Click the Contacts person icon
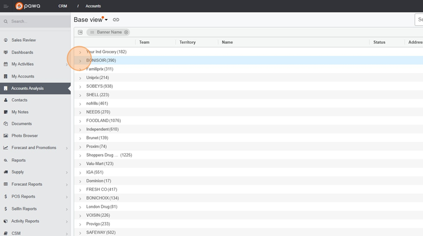Image resolution: width=423 pixels, height=236 pixels. point(6,100)
